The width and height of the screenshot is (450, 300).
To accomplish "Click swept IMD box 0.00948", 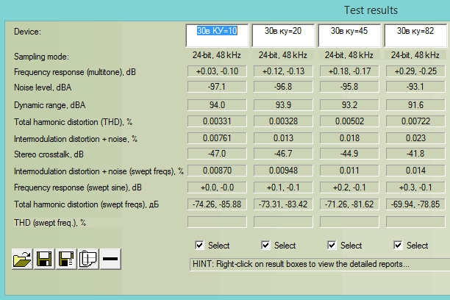I will pyautogui.click(x=283, y=171).
